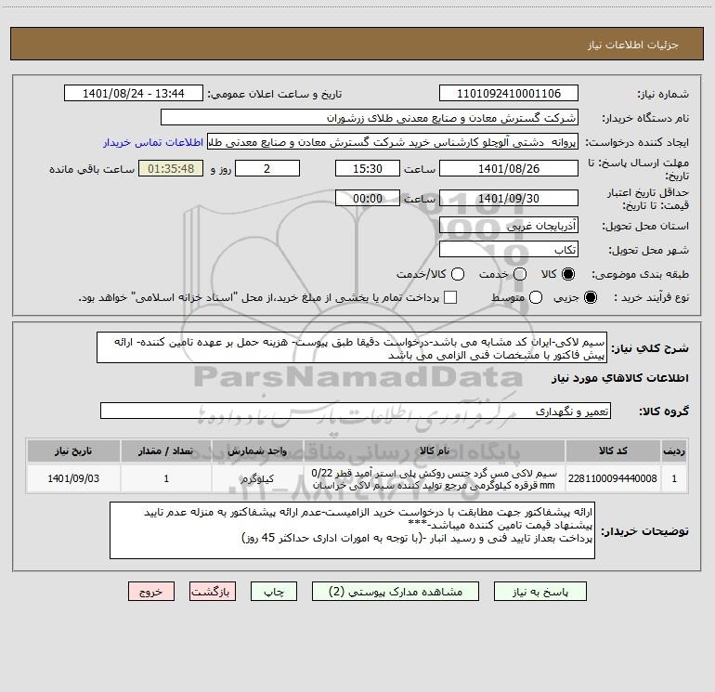Click the response deadline date 1401/08/26
The width and height of the screenshot is (715, 692).
point(509,169)
